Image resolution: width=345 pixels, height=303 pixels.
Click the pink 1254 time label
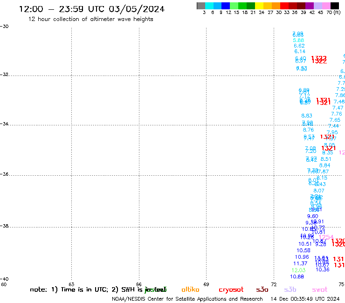[326, 237]
